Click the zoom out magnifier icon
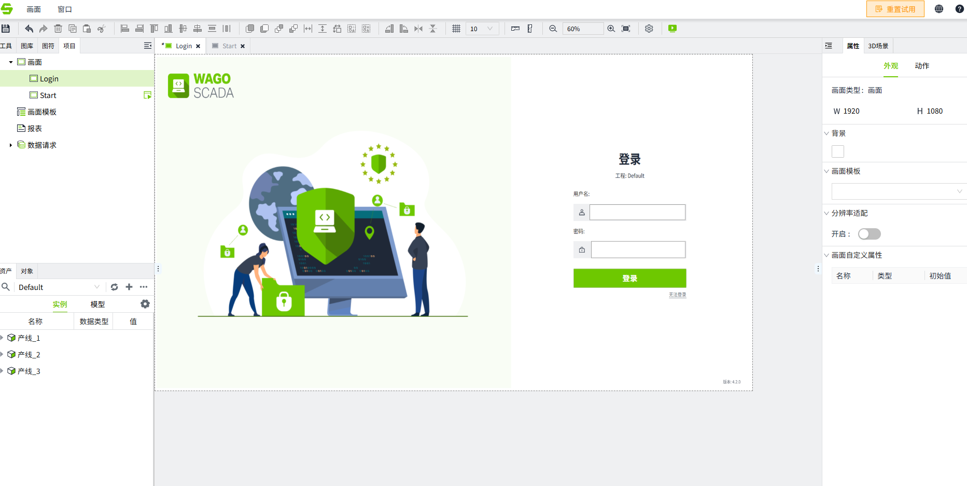Image resolution: width=967 pixels, height=486 pixels. 553,29
